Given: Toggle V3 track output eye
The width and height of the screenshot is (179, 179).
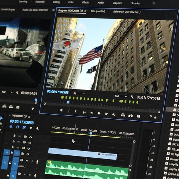Looking at the screenshot, I should (30, 143).
